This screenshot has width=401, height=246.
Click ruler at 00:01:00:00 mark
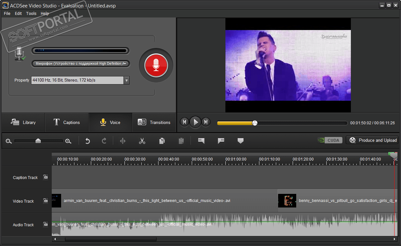point(236,159)
